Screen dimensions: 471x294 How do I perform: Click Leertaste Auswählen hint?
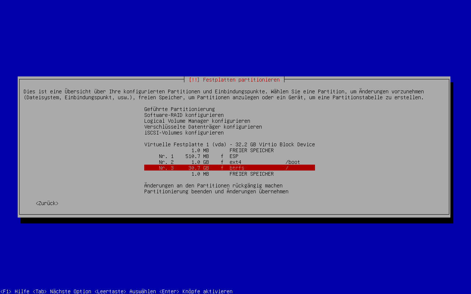coord(125,291)
